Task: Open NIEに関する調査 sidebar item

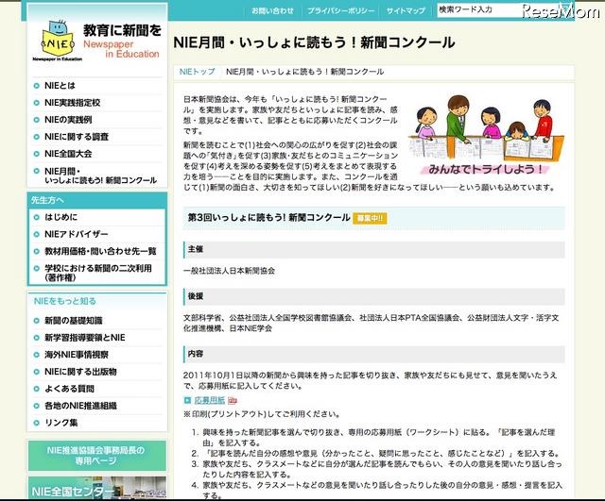Action: pos(76,136)
